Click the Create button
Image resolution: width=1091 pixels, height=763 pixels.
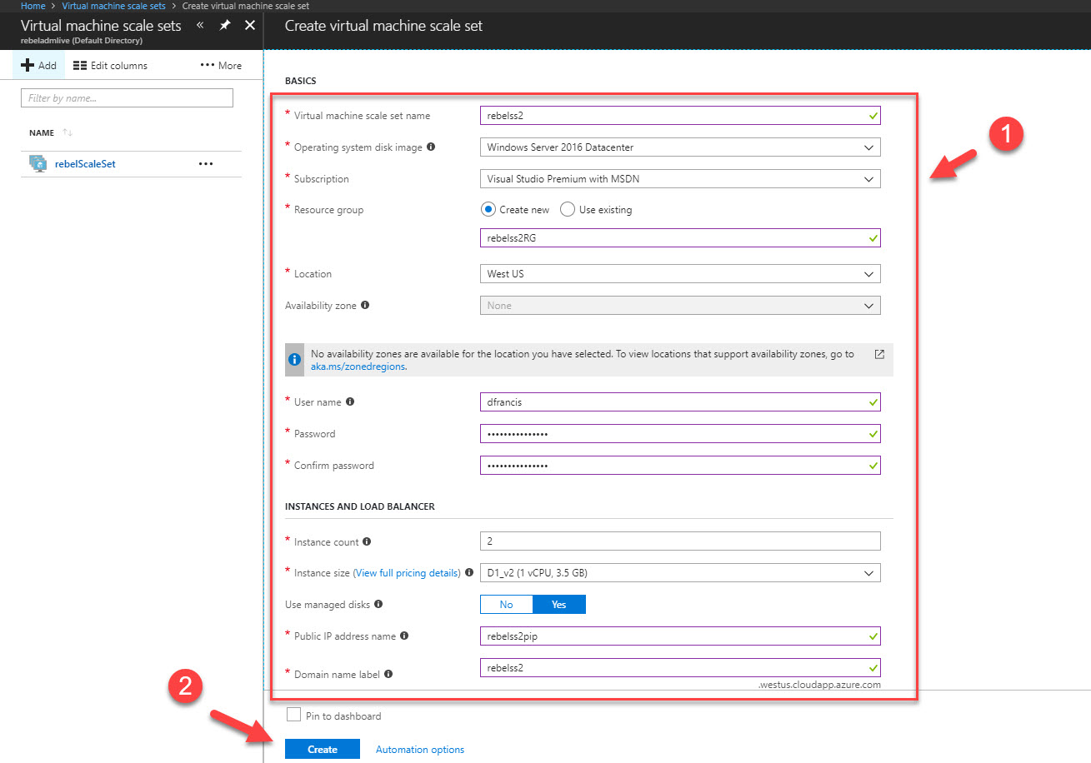pos(323,749)
